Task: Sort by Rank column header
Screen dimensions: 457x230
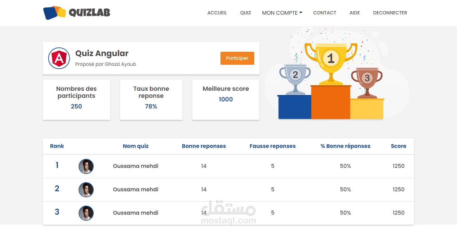Action: coord(57,146)
